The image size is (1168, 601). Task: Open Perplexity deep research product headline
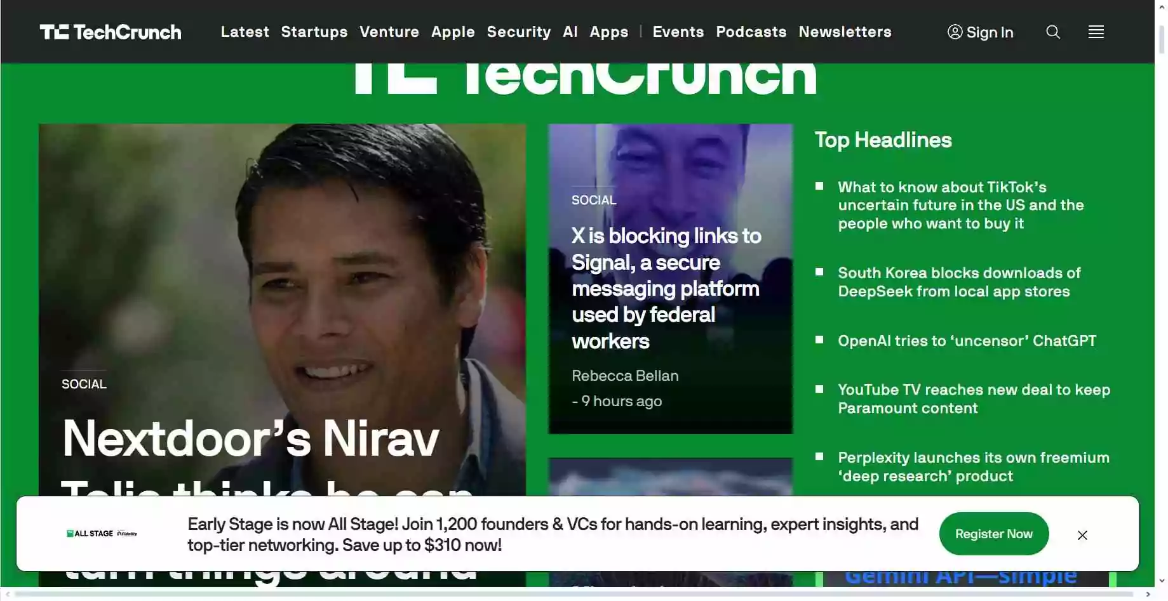pyautogui.click(x=974, y=466)
